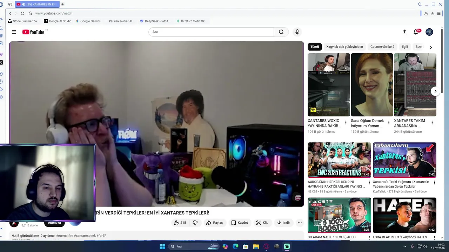Select the Tümü filter chip
The width and height of the screenshot is (449, 252).
pyautogui.click(x=315, y=47)
